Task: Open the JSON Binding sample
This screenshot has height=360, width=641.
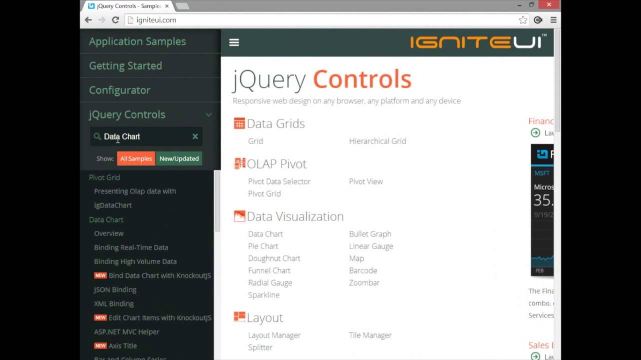Action: (115, 289)
